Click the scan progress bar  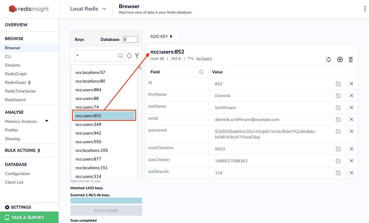coord(106,201)
